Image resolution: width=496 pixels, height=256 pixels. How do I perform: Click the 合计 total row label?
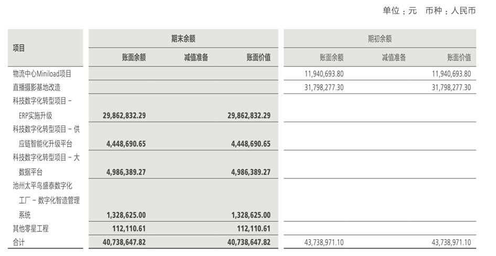pos(19,242)
